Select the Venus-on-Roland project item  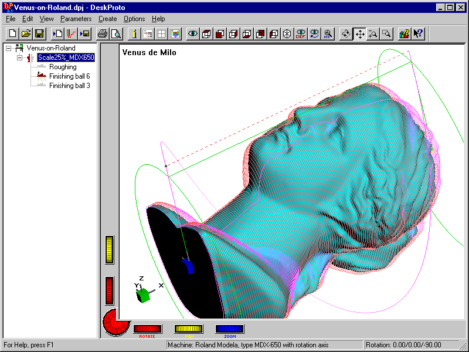coord(51,48)
